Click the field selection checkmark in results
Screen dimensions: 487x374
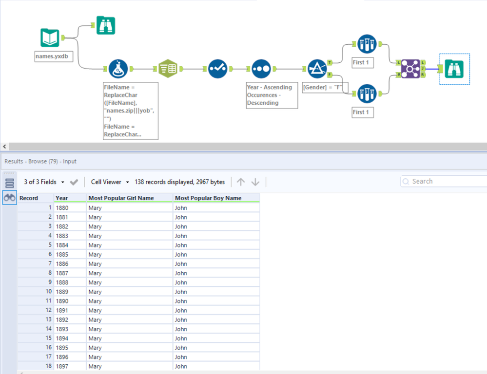pyautogui.click(x=74, y=182)
